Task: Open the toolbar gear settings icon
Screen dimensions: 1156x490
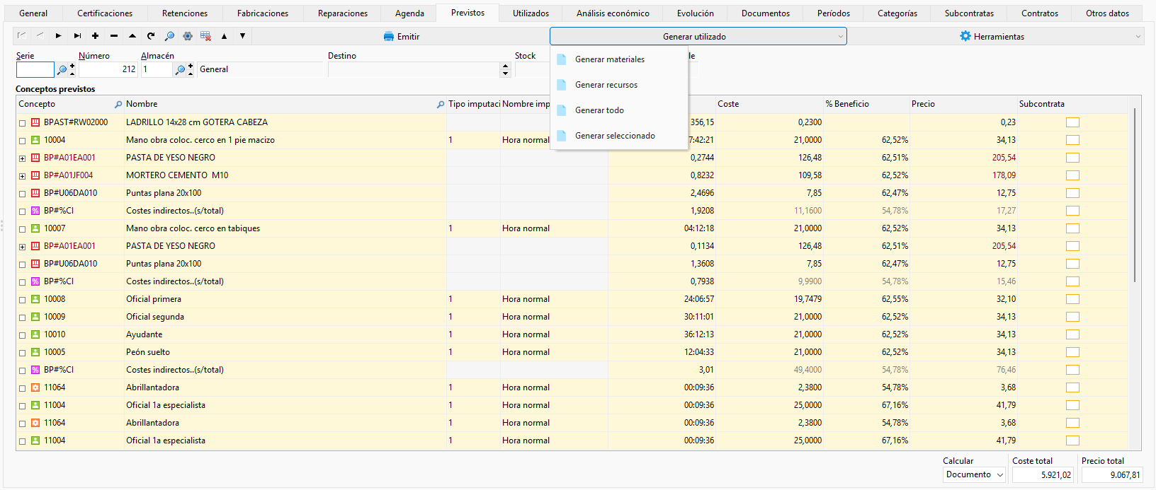Action: point(188,36)
